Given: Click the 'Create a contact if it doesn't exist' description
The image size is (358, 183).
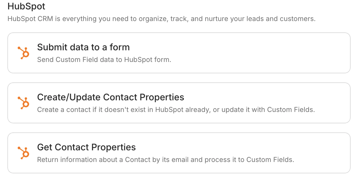Looking at the screenshot, I should [176, 110].
